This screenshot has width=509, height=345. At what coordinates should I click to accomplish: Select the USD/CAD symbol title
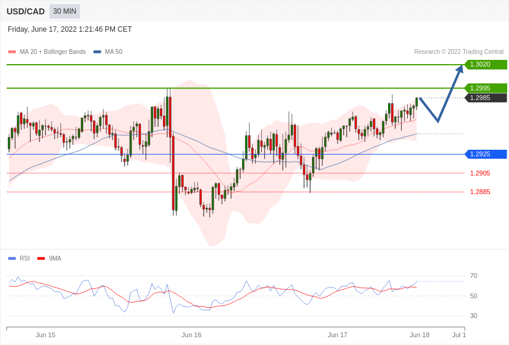[26, 11]
